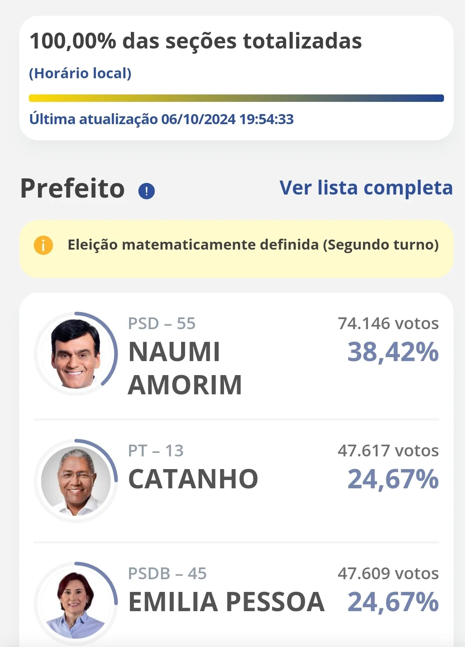The width and height of the screenshot is (465, 647).
Task: Select the NAUMI AMORIM candidate name
Action: click(185, 368)
